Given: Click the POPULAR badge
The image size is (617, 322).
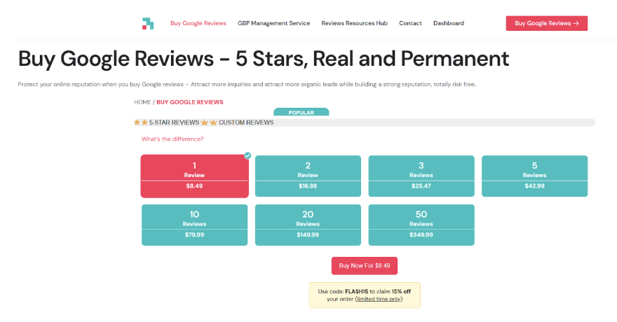Looking at the screenshot, I should click(301, 112).
